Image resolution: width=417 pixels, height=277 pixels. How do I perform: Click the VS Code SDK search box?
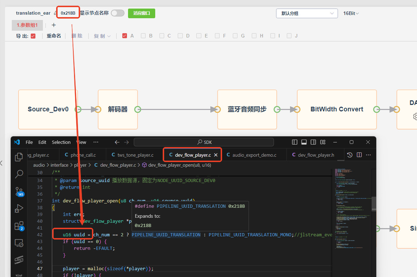tap(204, 142)
